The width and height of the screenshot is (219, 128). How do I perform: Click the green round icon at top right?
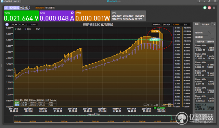pyautogui.click(x=205, y=8)
